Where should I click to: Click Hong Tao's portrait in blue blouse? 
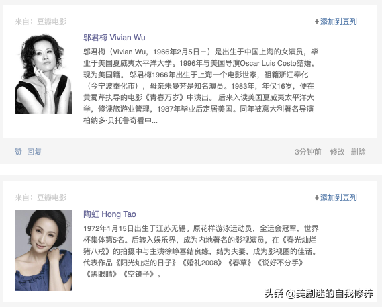(44, 250)
